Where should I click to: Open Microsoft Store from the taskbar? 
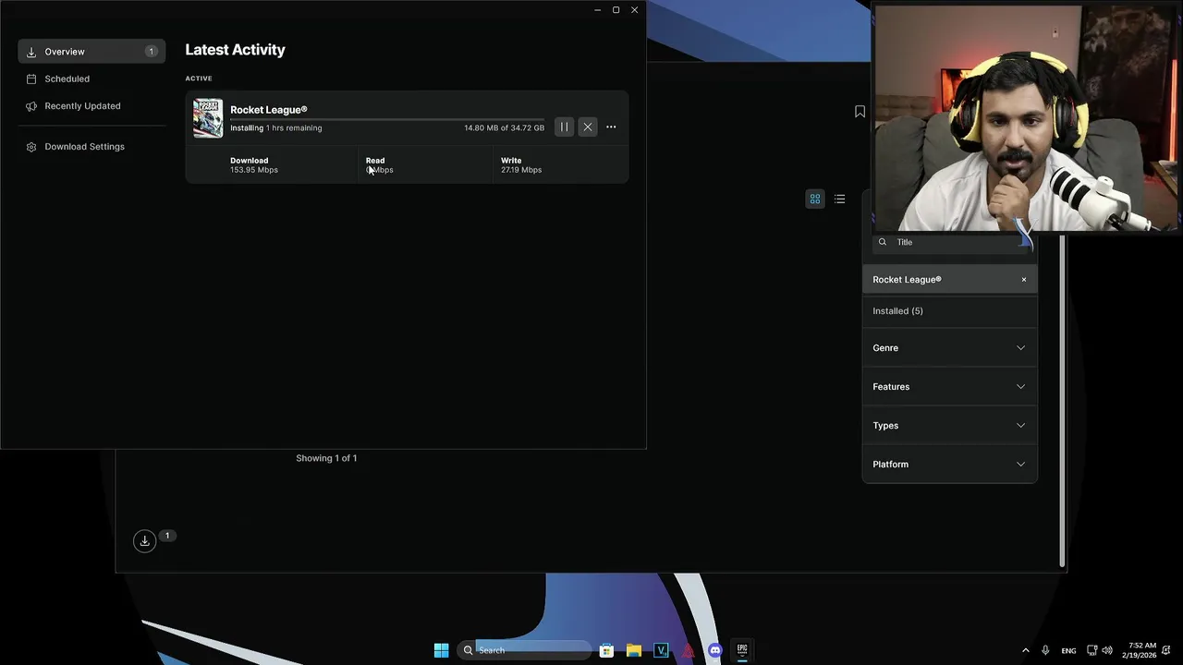(x=606, y=650)
